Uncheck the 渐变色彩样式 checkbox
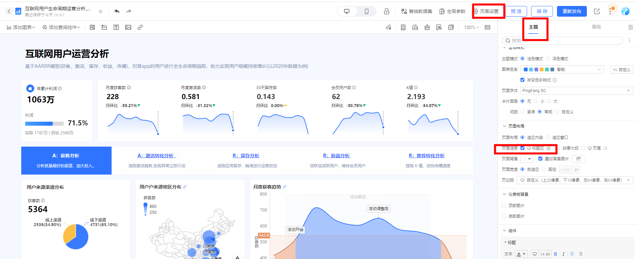Image resolution: width=637 pixels, height=259 pixels. [x=522, y=80]
